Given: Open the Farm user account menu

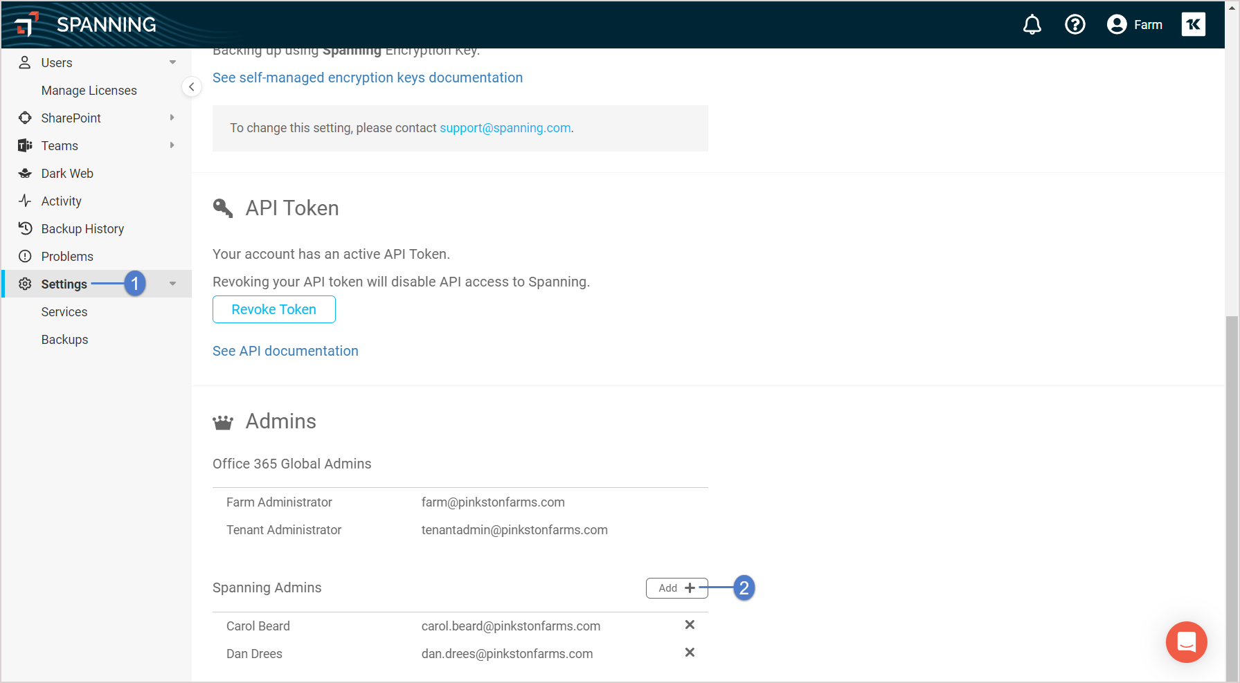Looking at the screenshot, I should click(x=1134, y=25).
